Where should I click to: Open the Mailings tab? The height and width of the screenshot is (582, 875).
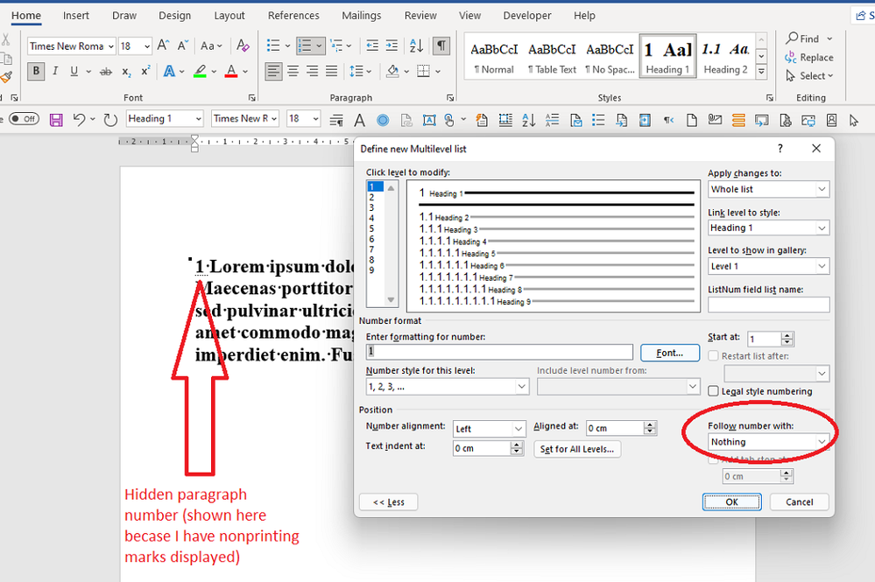click(x=362, y=16)
